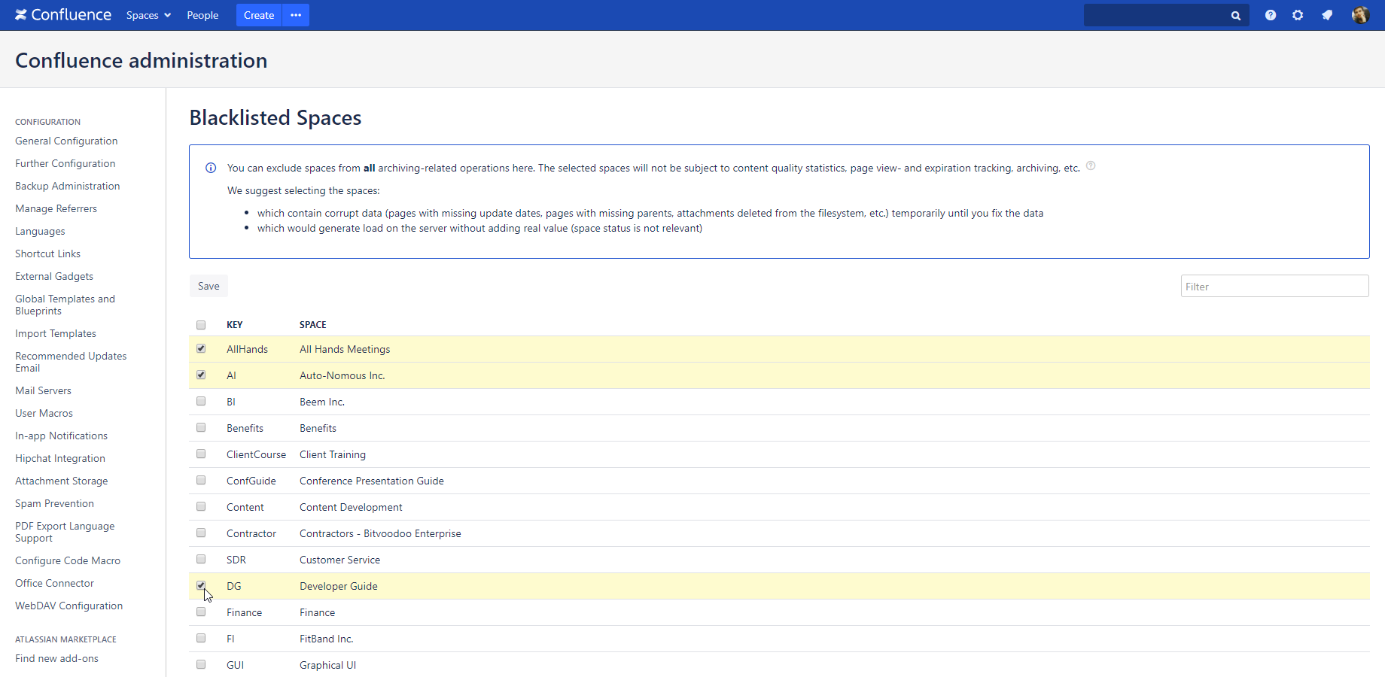The width and height of the screenshot is (1385, 677).
Task: Open Find new add-ons link
Action: point(57,658)
